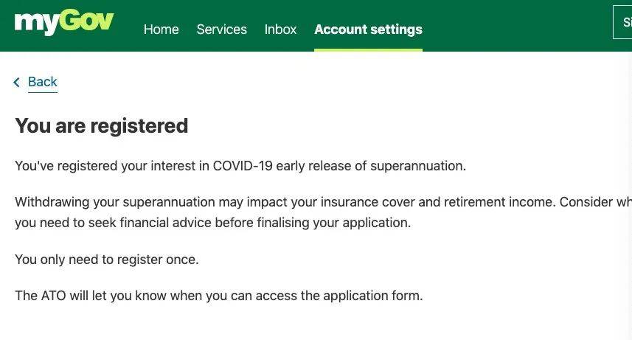This screenshot has height=340, width=632.
Task: Click the word 'superannuation.' ending first paragraph
Action: click(x=418, y=166)
